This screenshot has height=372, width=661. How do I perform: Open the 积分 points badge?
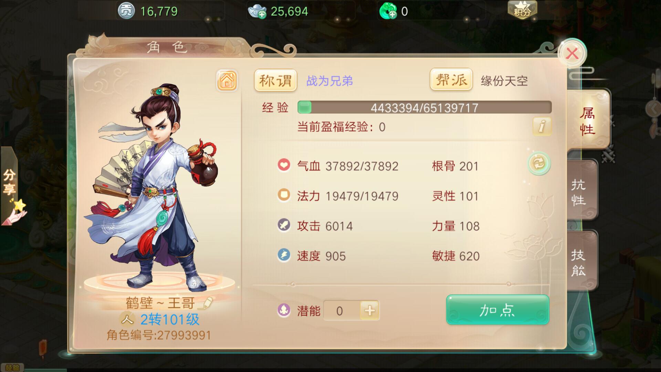coord(522,10)
